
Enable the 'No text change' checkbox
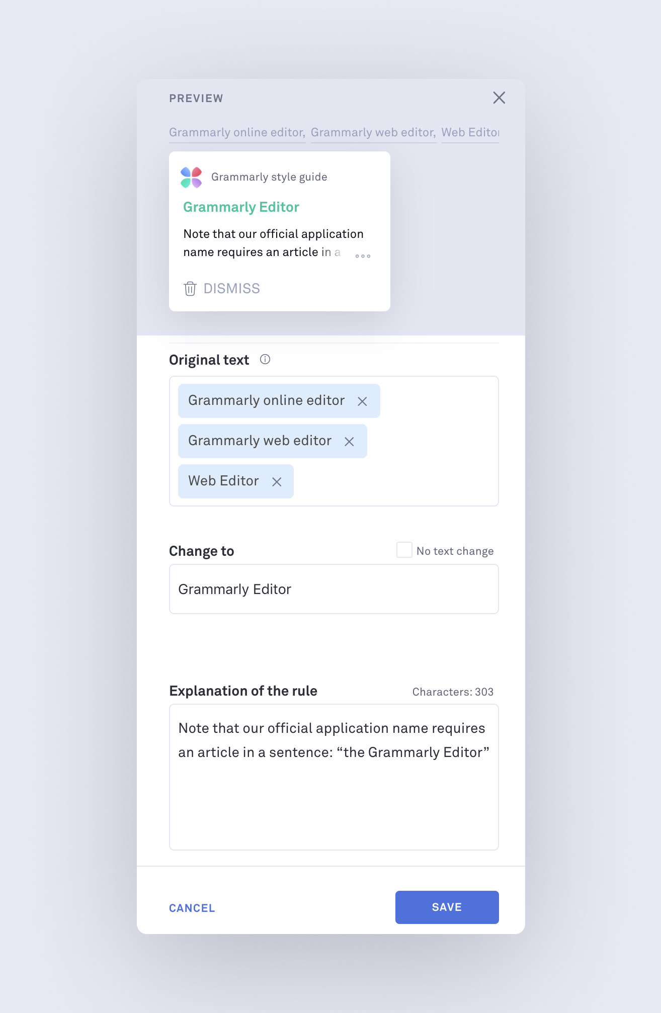(404, 550)
